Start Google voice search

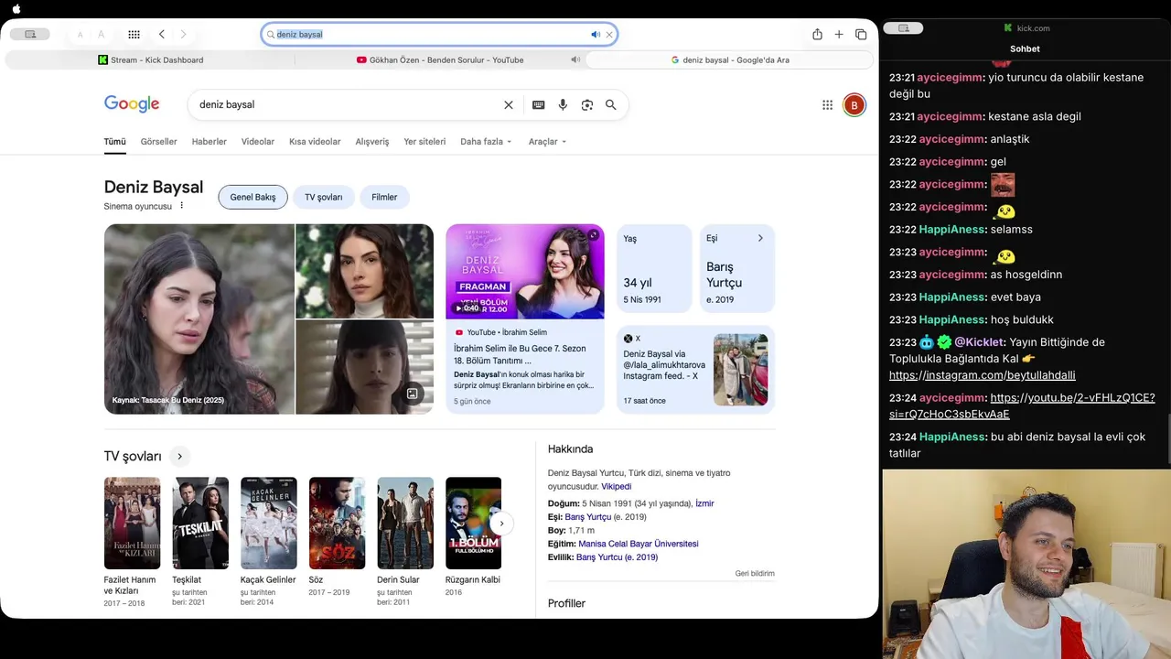pyautogui.click(x=563, y=104)
